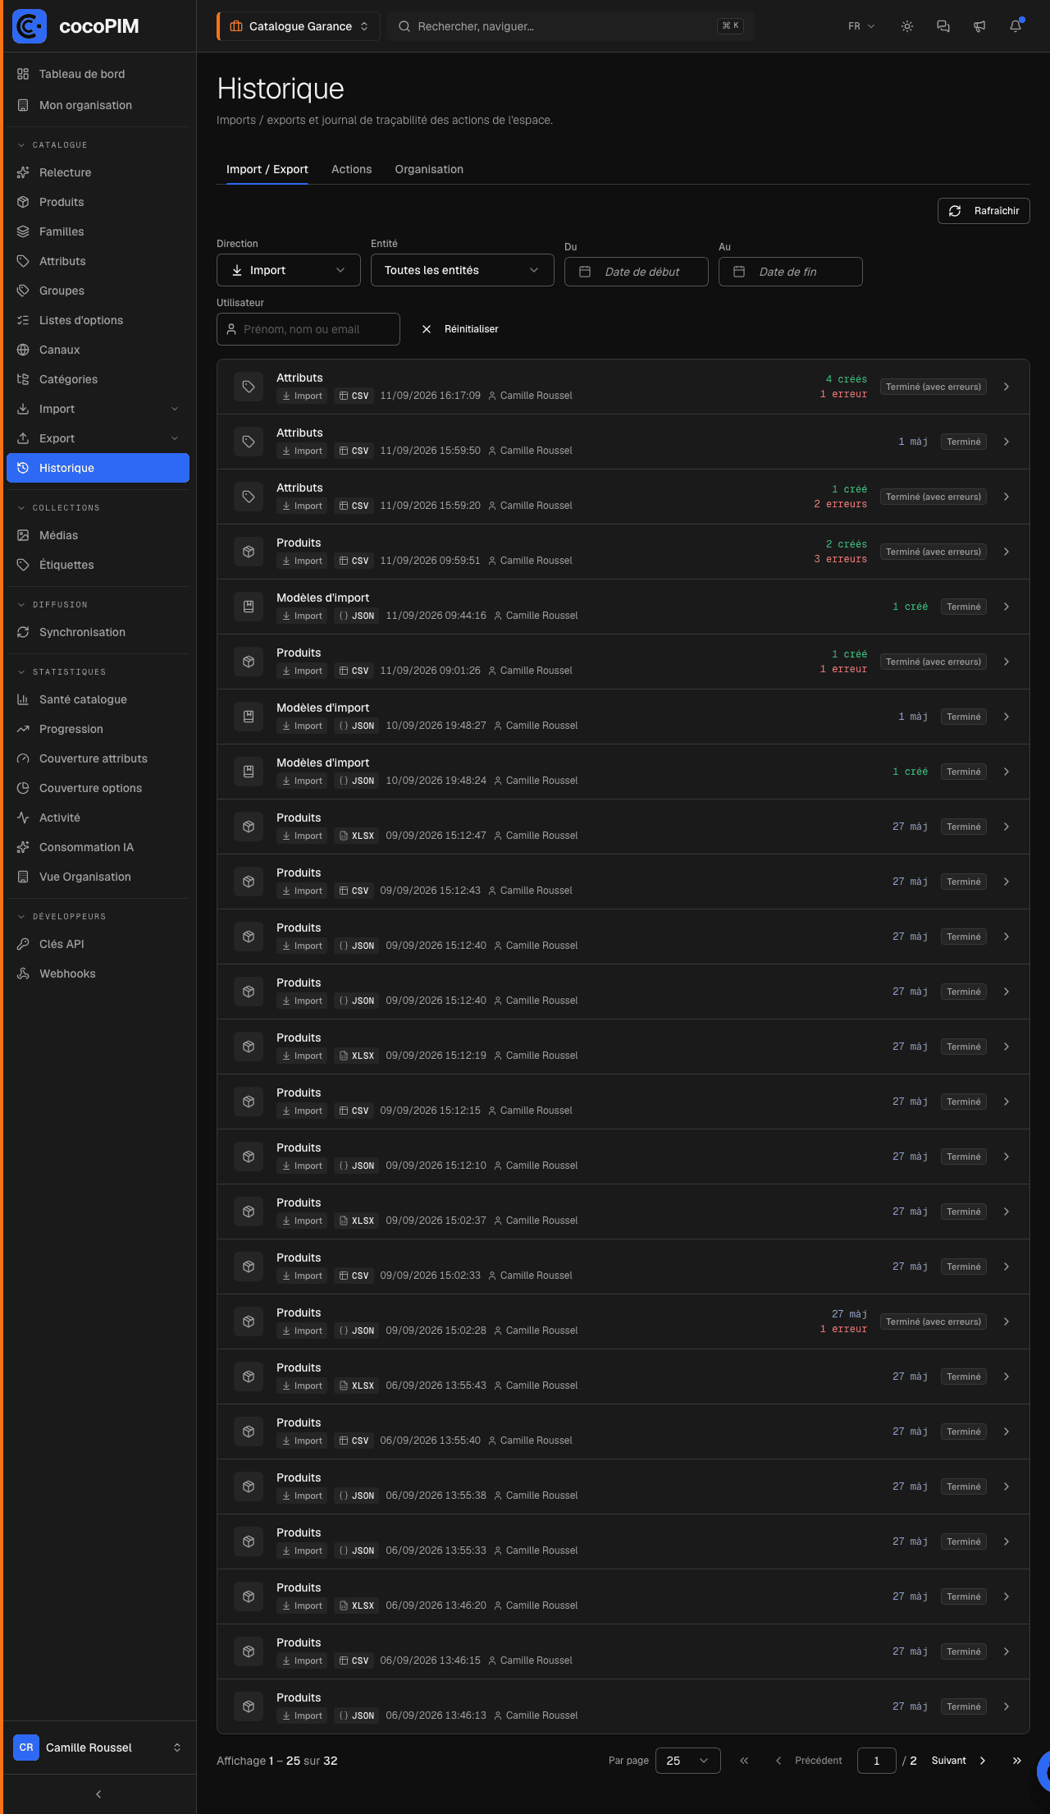Select the Import / Export tab

[267, 169]
